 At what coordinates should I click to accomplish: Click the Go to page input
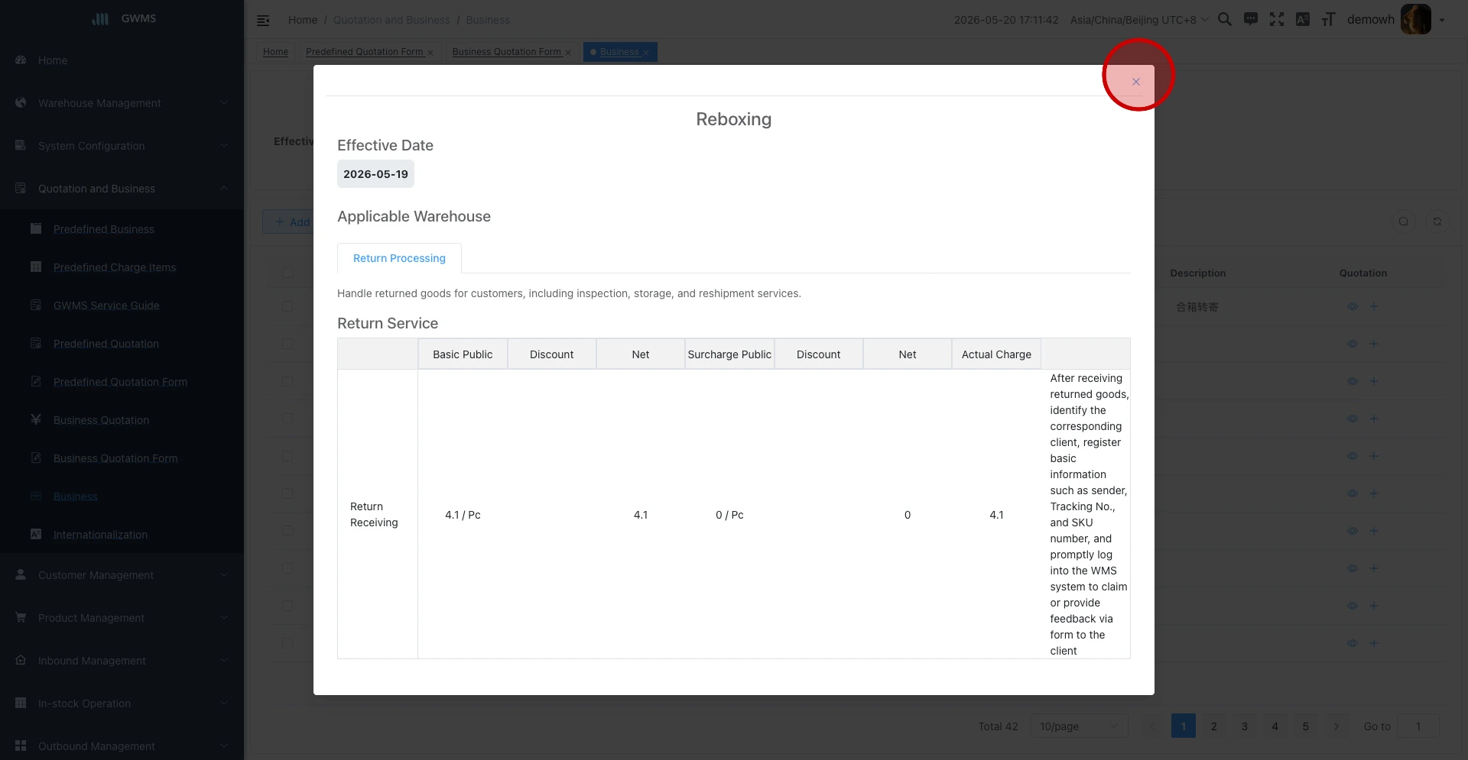click(1418, 726)
